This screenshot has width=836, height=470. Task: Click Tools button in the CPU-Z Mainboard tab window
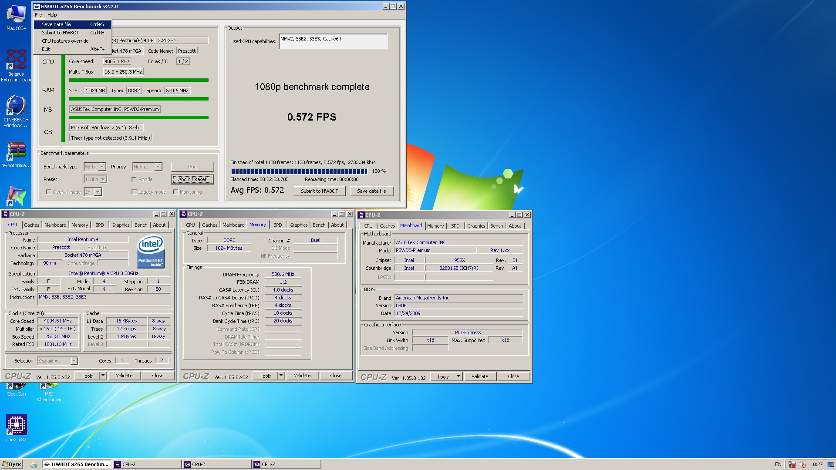click(443, 376)
